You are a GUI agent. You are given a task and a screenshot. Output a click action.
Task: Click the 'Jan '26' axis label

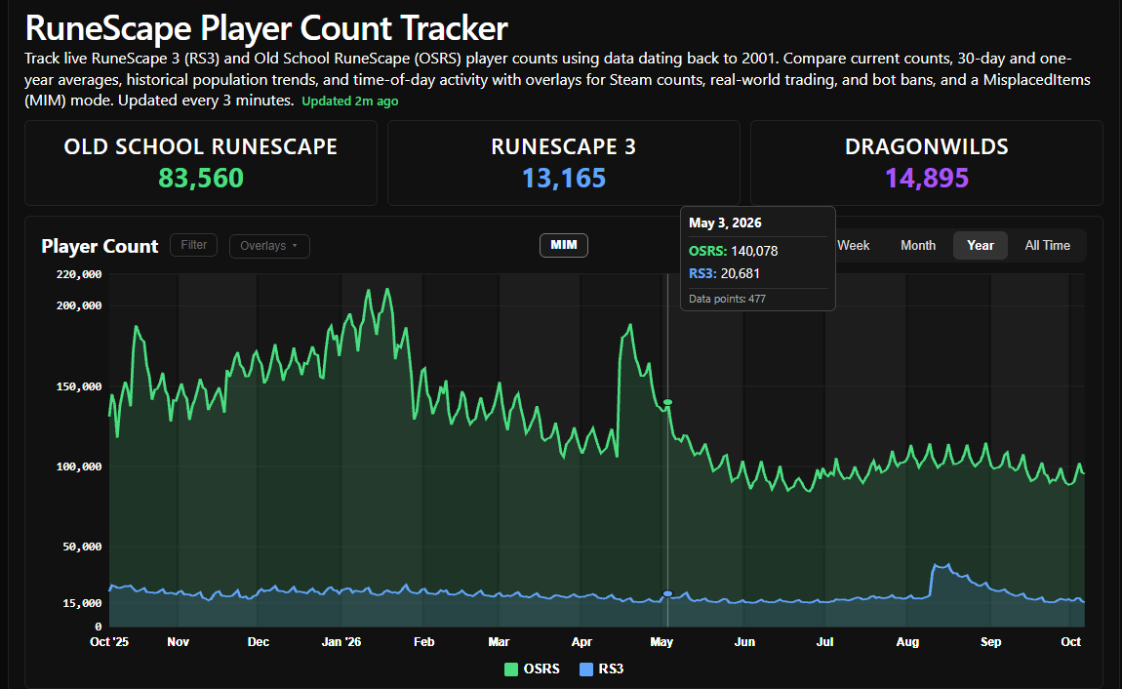coord(341,642)
